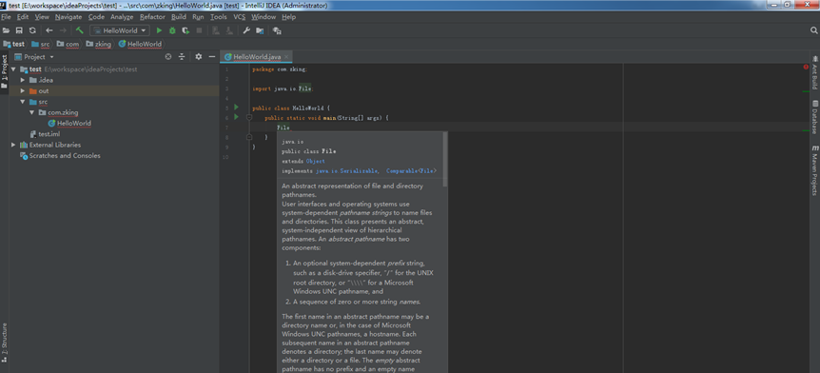
Task: Hide the Project panel with minus icon
Action: (x=212, y=57)
